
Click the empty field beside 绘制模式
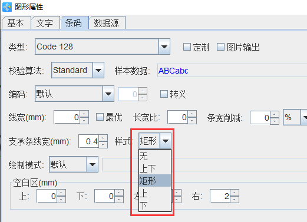pyautogui.click(x=204, y=164)
